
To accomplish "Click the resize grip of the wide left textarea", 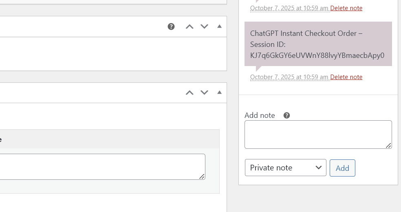I will point(202,177).
